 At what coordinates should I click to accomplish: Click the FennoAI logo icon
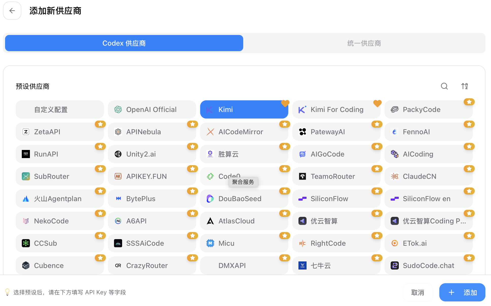[x=395, y=132]
